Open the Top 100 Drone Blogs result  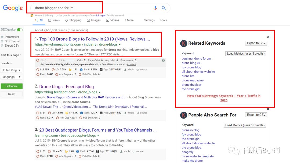click(95, 39)
